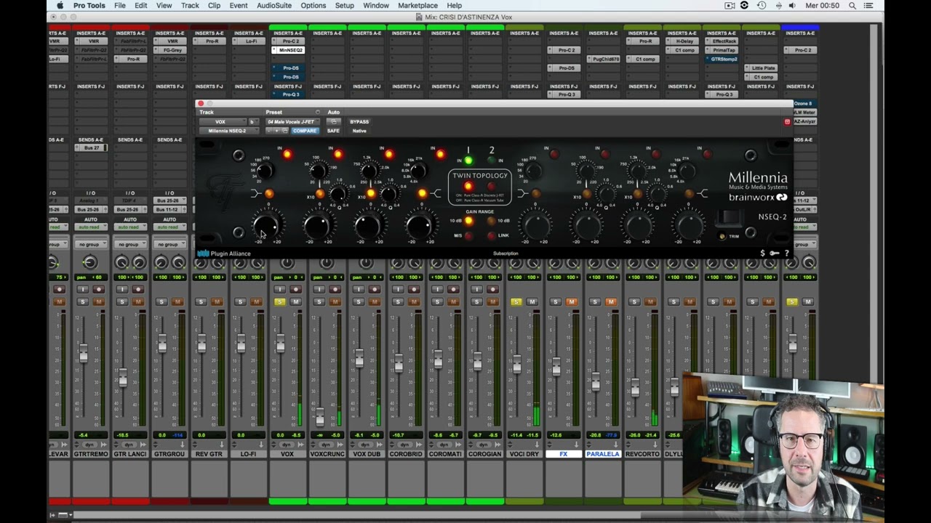Viewport: 931px width, 523px height.
Task: Open the MinNSEQ2 insert on VOX
Action: [x=289, y=50]
